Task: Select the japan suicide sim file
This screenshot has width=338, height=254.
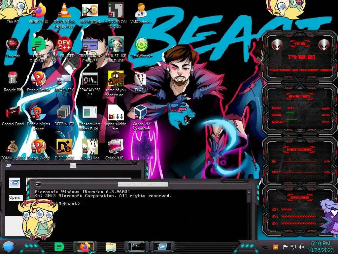Action: [116, 118]
